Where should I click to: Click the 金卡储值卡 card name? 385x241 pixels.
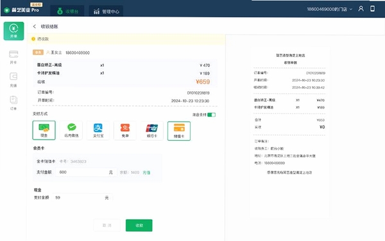[46, 161]
